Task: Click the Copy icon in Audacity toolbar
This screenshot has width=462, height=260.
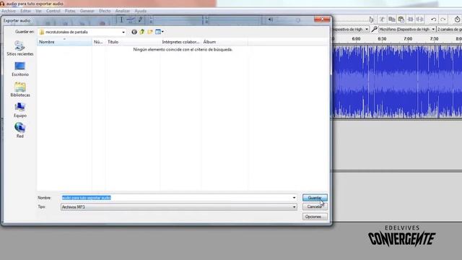Action: tap(391, 19)
